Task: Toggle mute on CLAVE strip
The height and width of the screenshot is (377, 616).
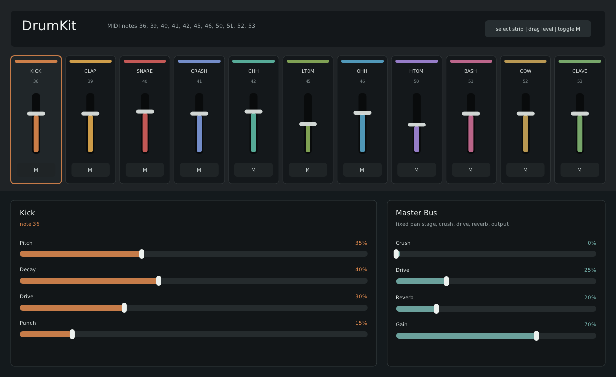Action: (580, 170)
